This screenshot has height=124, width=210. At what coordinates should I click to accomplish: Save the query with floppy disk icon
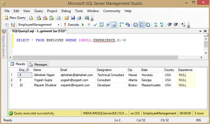[73, 18]
